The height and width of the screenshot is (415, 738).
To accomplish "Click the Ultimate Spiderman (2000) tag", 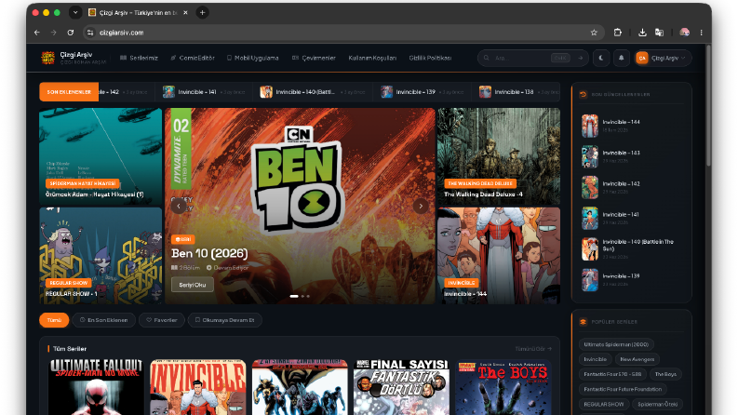I will (616, 344).
